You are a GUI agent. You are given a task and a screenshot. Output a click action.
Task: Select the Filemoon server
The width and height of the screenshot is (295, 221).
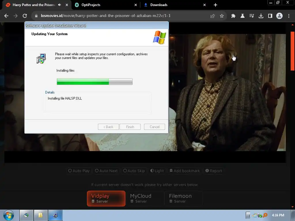pyautogui.click(x=184, y=199)
